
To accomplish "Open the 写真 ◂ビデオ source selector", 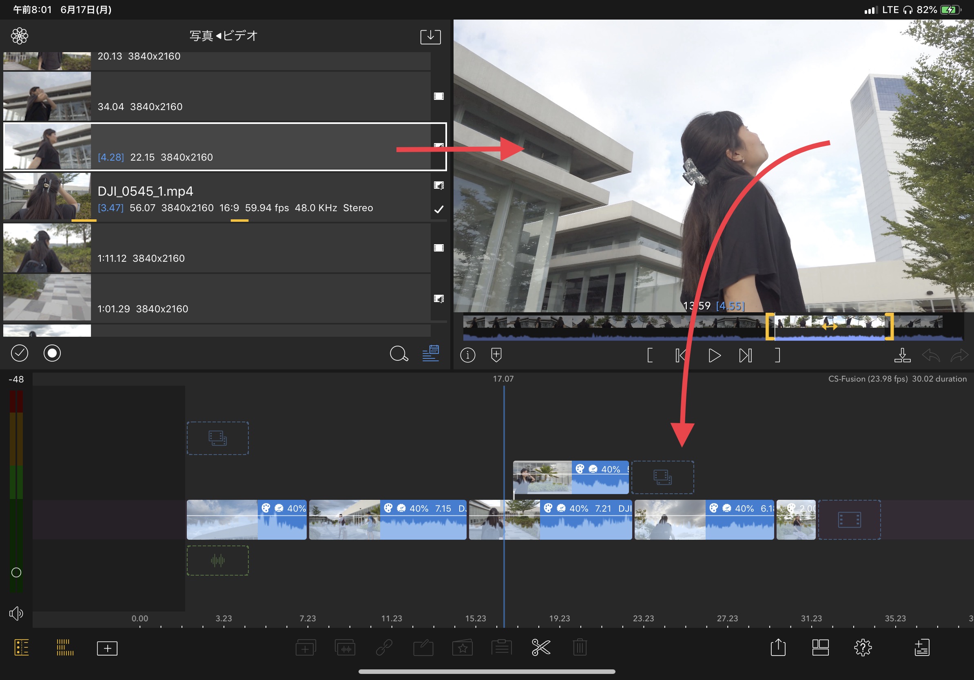I will pos(223,36).
